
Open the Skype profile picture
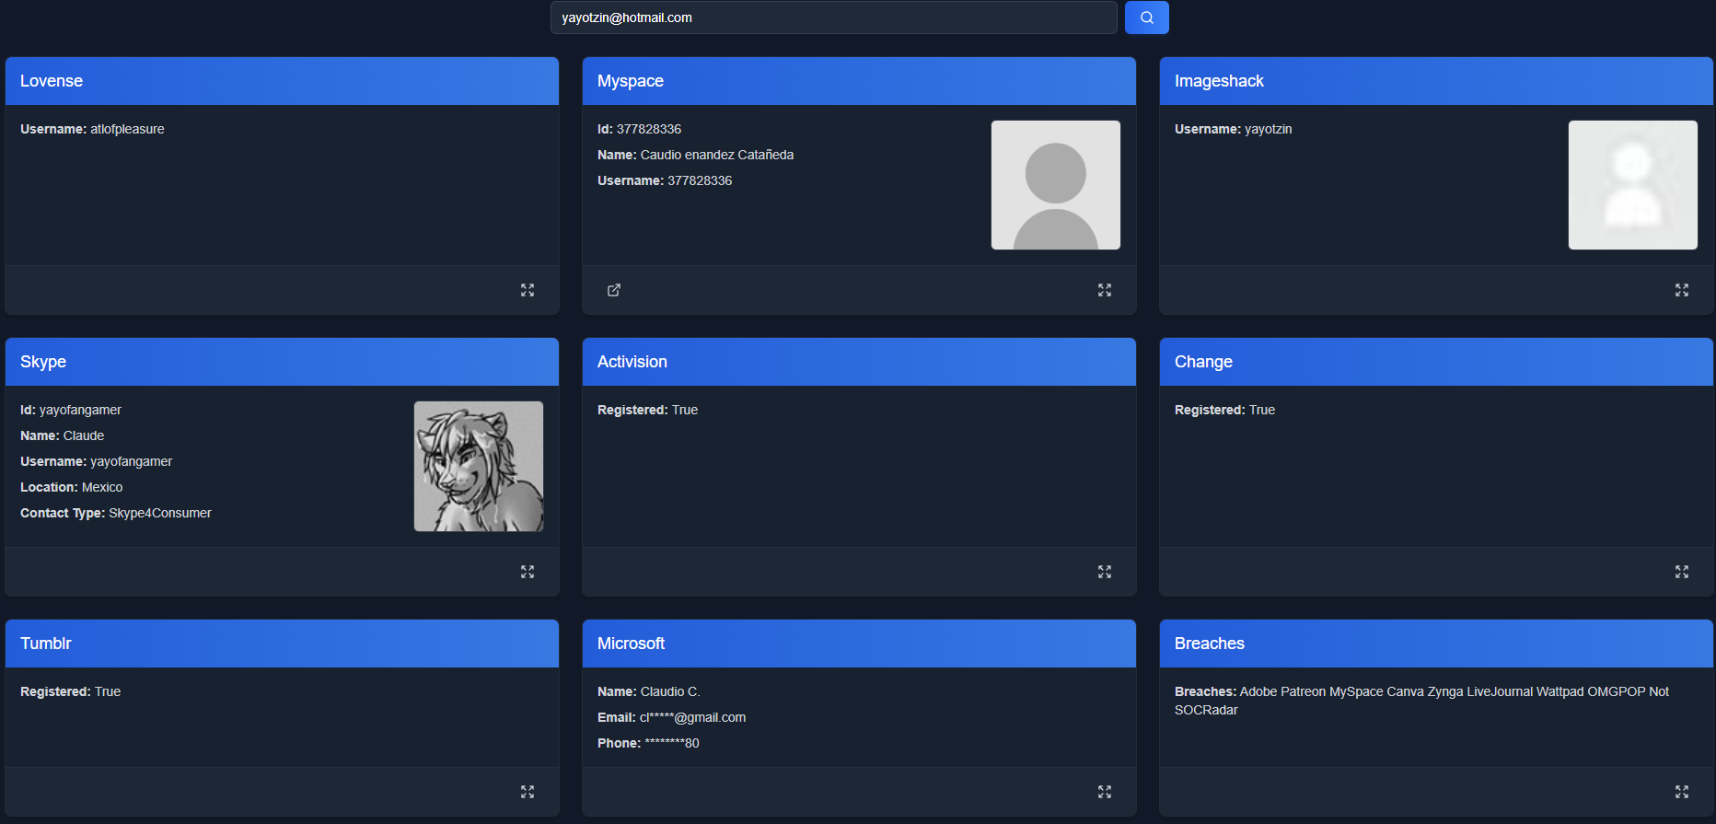[479, 466]
